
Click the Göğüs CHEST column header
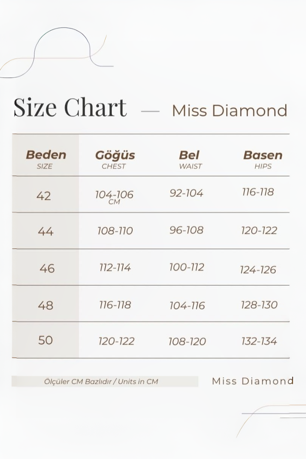click(x=115, y=159)
